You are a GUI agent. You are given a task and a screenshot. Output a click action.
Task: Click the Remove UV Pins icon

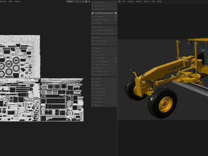coord(93,6)
